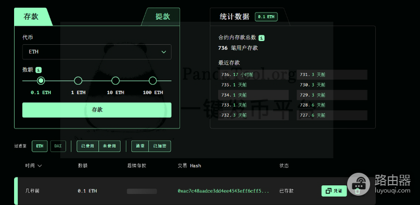The height and width of the screenshot is (205, 420).
Task: Sort by the 时间 column chevron
Action: 40,166
